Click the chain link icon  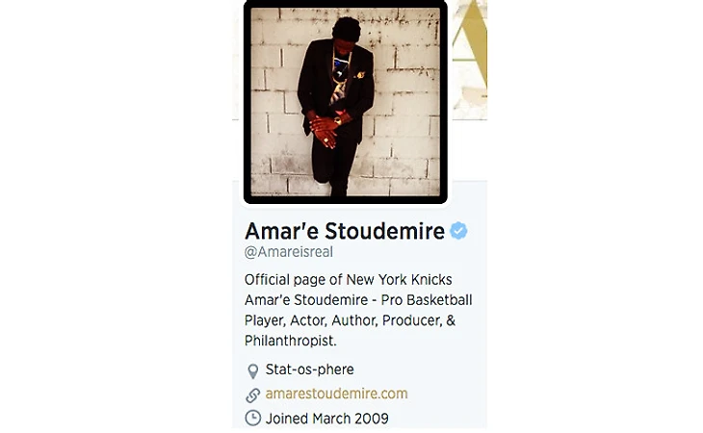click(x=253, y=395)
